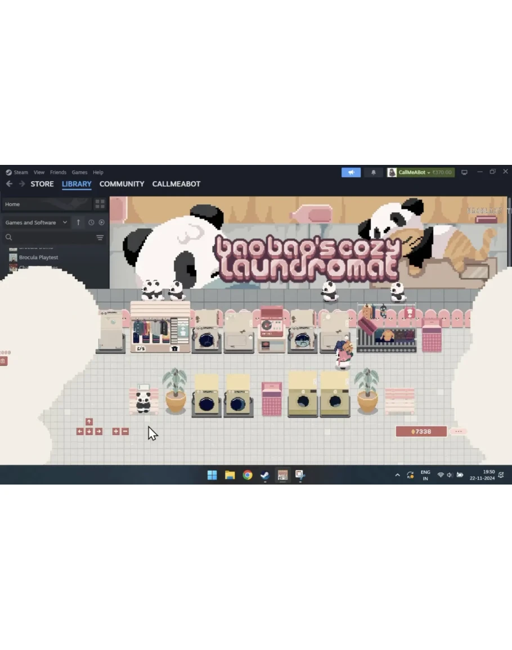Click the library grid view icon
The width and height of the screenshot is (512, 650).
coord(100,204)
